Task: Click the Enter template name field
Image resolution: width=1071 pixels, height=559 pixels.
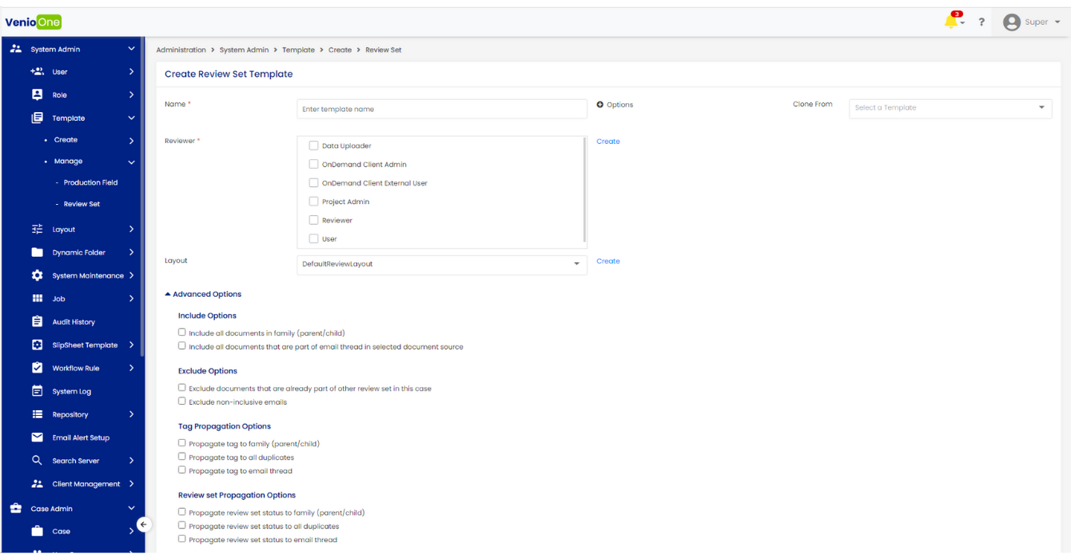Action: coord(441,109)
